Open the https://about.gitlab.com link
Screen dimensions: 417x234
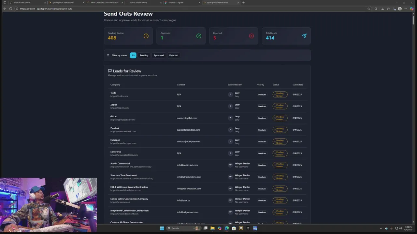pos(122,120)
